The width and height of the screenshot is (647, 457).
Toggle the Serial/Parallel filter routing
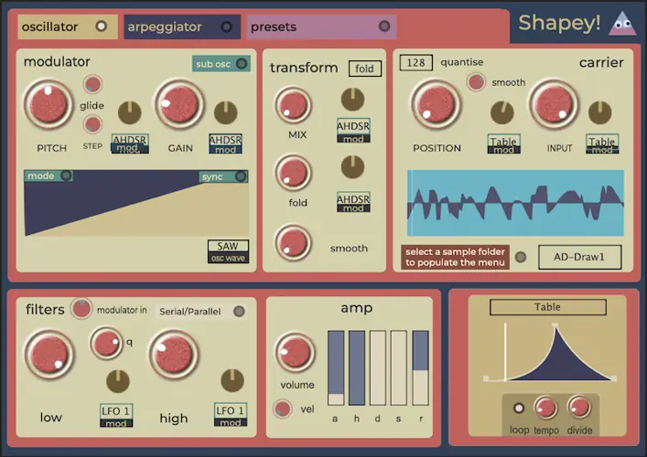(x=239, y=312)
